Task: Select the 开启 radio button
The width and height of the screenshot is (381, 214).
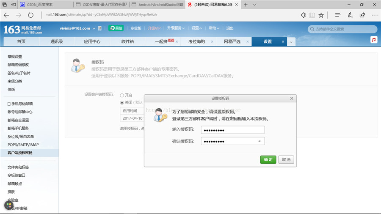Action: 122,95
